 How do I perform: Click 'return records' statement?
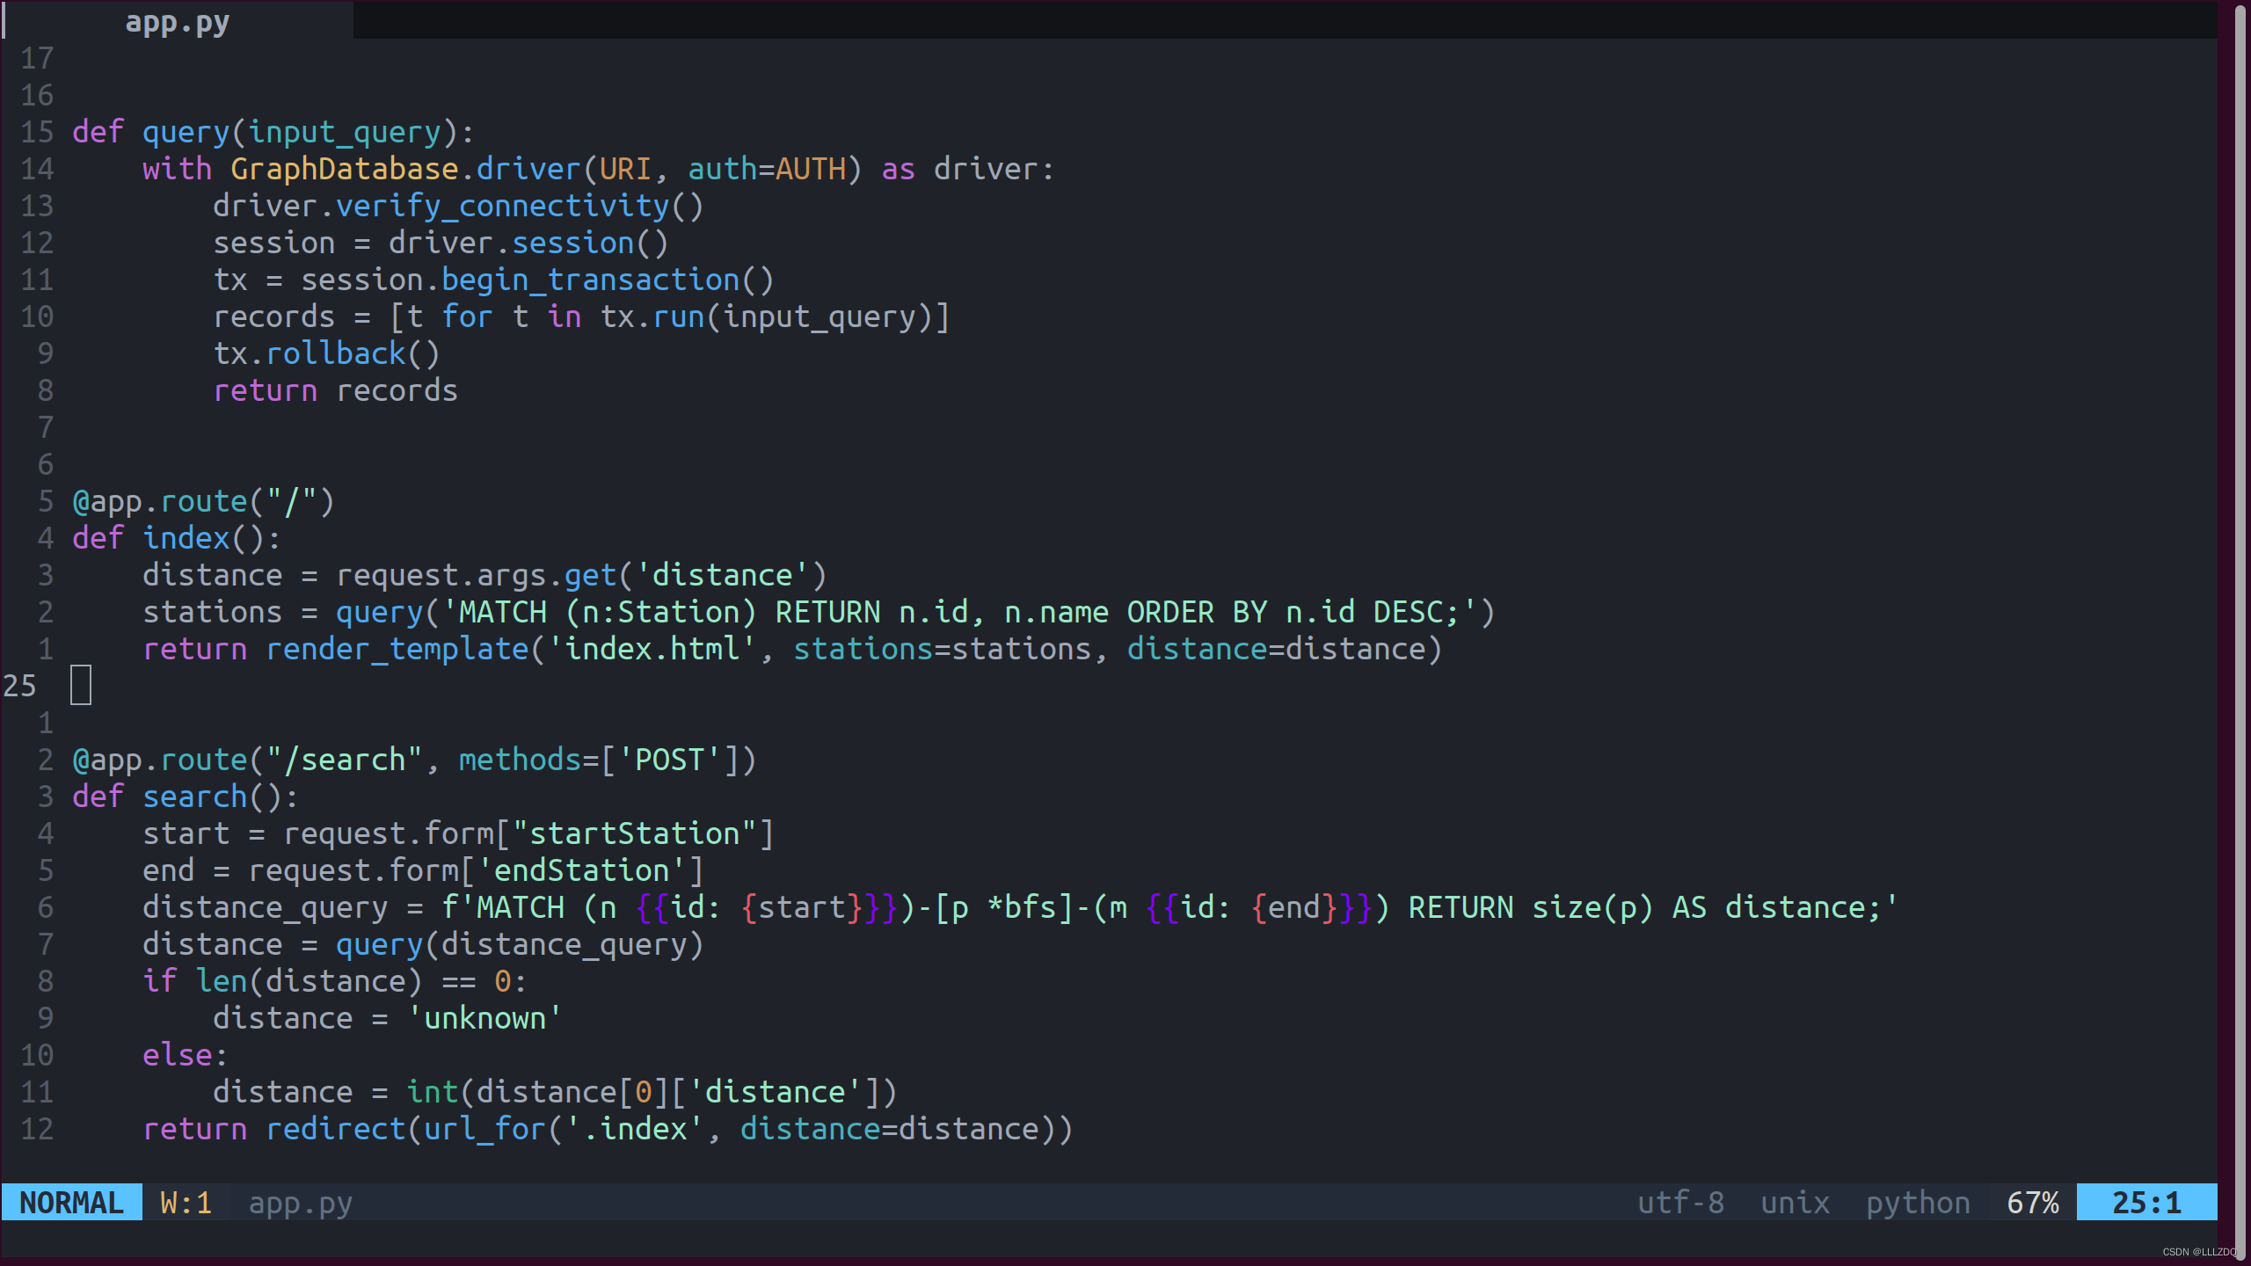335,390
